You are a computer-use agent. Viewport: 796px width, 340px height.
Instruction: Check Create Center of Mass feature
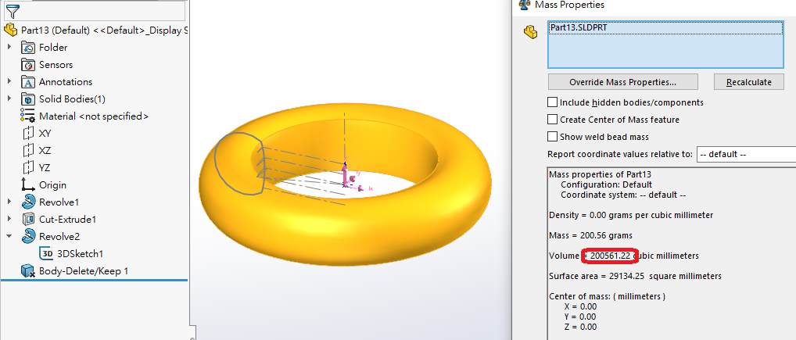[552, 120]
